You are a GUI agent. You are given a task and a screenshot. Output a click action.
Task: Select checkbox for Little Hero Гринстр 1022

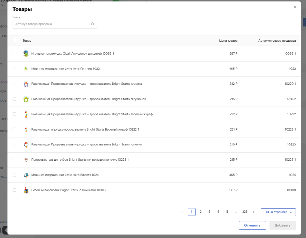(x=14, y=69)
